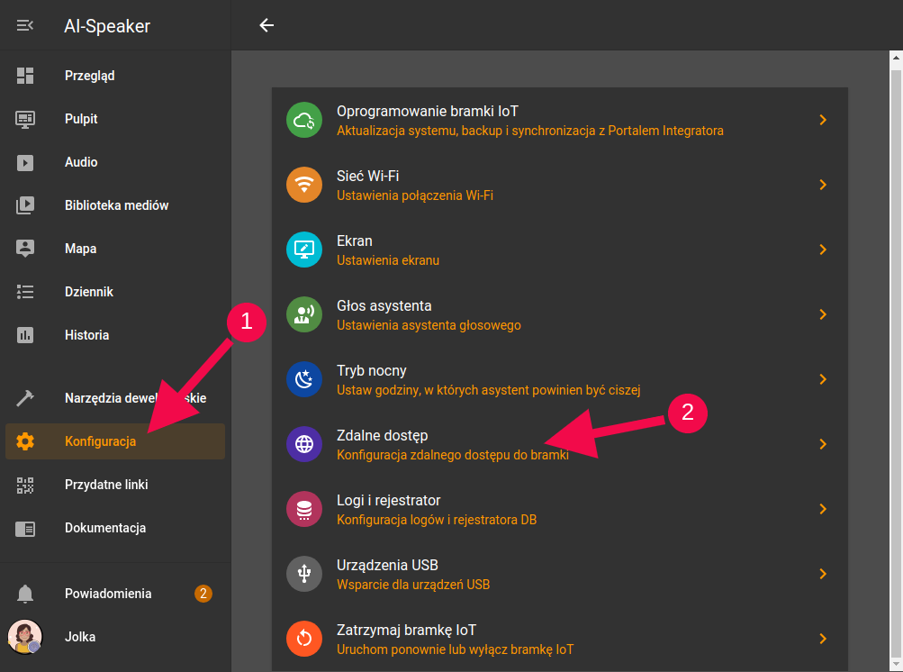Image resolution: width=903 pixels, height=672 pixels.
Task: Go back using the top arrow
Action: [x=266, y=25]
